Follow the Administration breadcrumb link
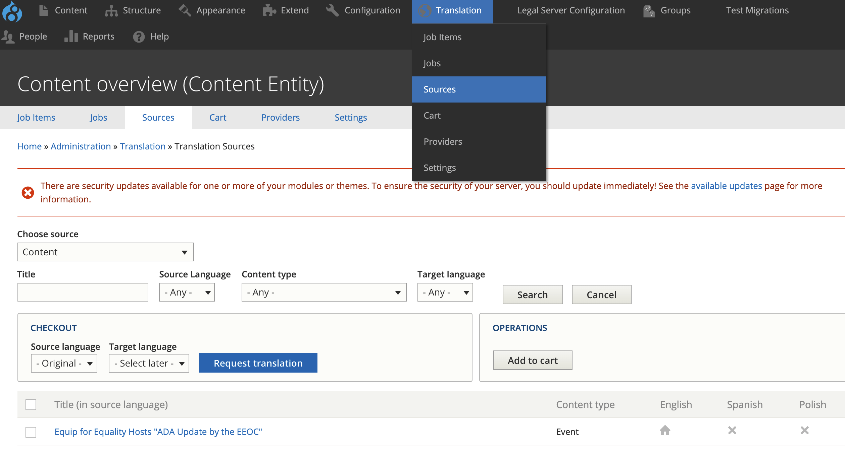 [x=81, y=146]
